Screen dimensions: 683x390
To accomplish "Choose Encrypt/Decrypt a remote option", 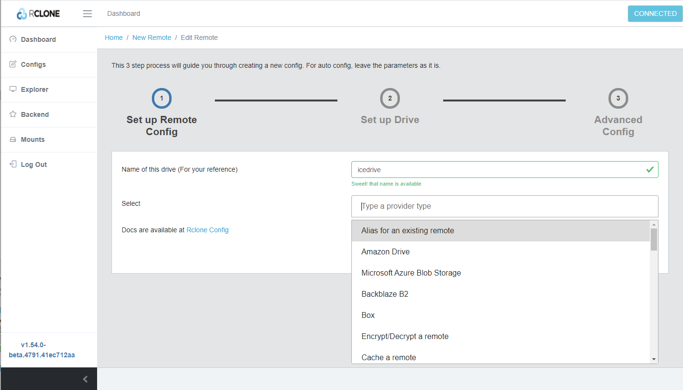I will click(x=501, y=337).
